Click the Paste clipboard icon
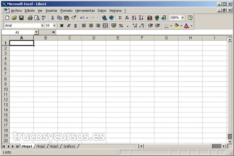This screenshot has height=156, width=234. tap(67, 18)
